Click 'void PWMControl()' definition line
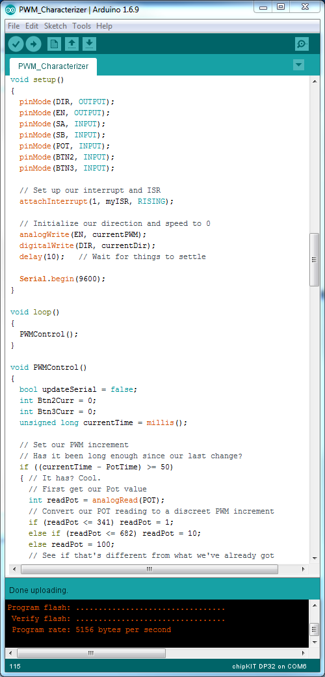This screenshot has width=325, height=677. click(x=49, y=367)
